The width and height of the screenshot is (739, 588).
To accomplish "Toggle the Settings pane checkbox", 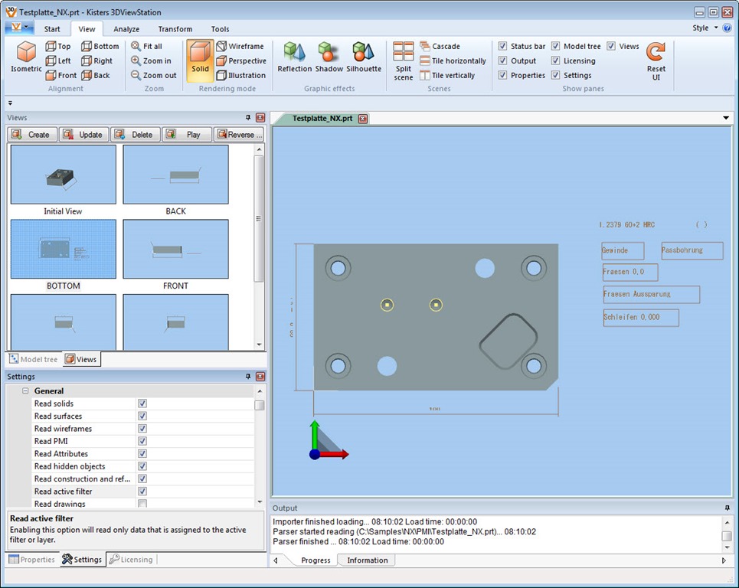I will coord(556,75).
